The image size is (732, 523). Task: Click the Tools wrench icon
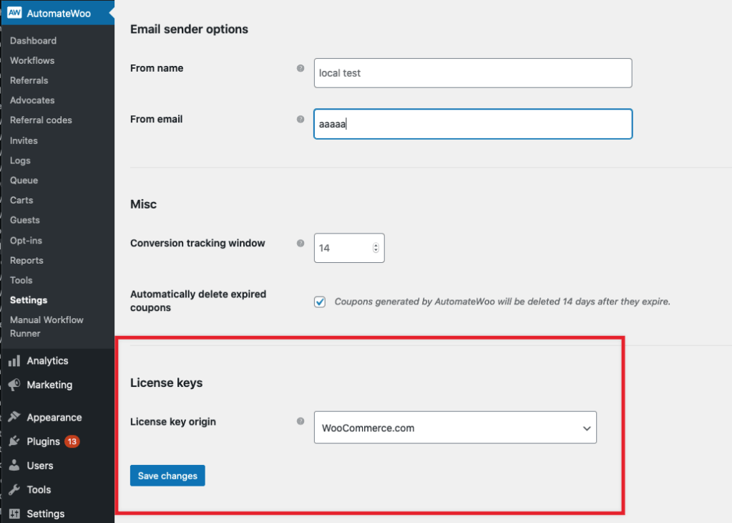pyautogui.click(x=16, y=489)
